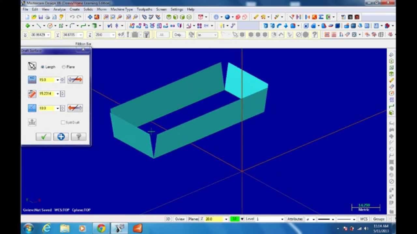Expand the length value 15.0 dropdown
The width and height of the screenshot is (417, 234).
click(x=58, y=80)
